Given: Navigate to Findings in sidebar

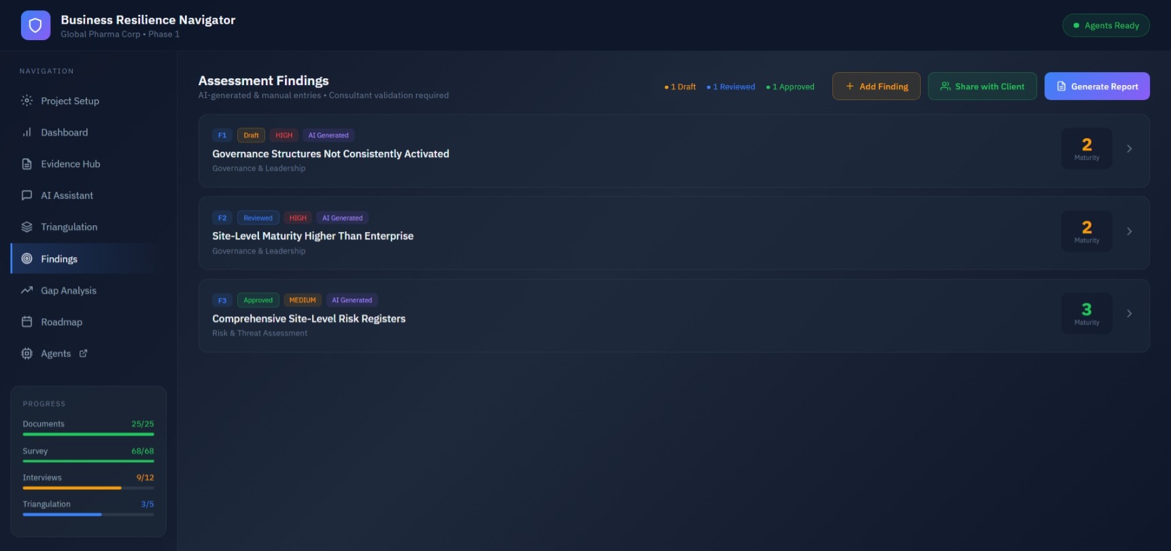Looking at the screenshot, I should (59, 259).
